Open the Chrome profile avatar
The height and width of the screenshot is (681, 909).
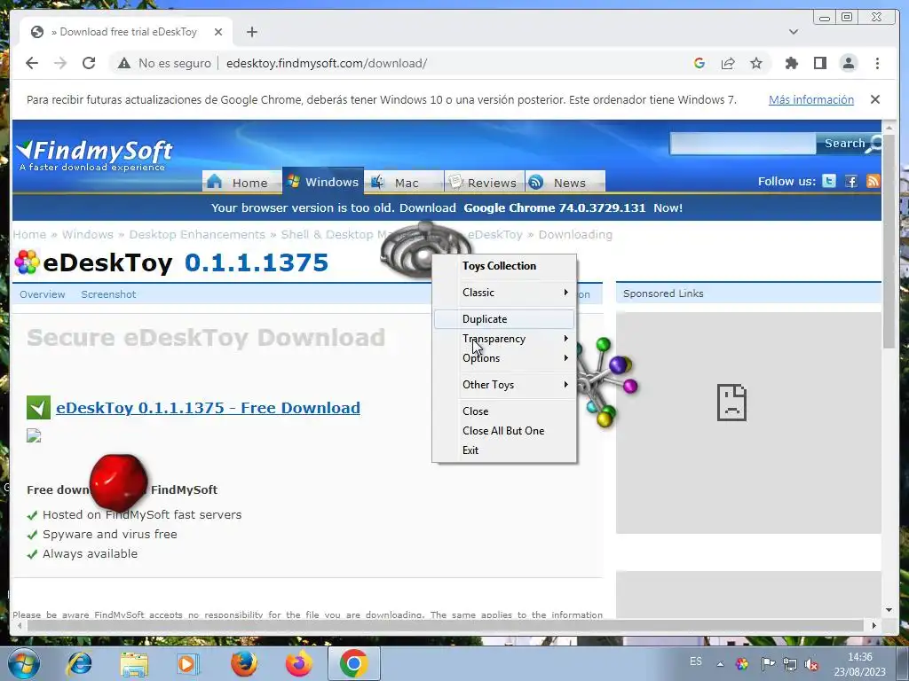click(x=848, y=63)
